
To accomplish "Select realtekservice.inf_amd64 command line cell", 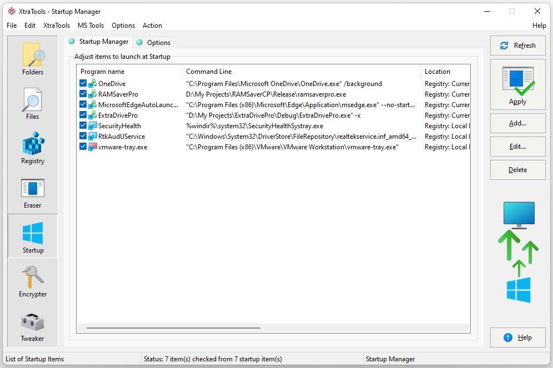I will (301, 137).
